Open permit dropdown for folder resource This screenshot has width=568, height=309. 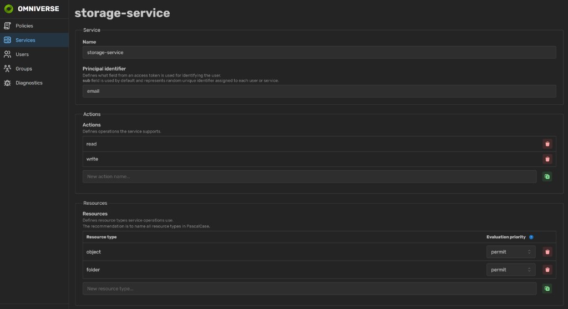click(511, 270)
